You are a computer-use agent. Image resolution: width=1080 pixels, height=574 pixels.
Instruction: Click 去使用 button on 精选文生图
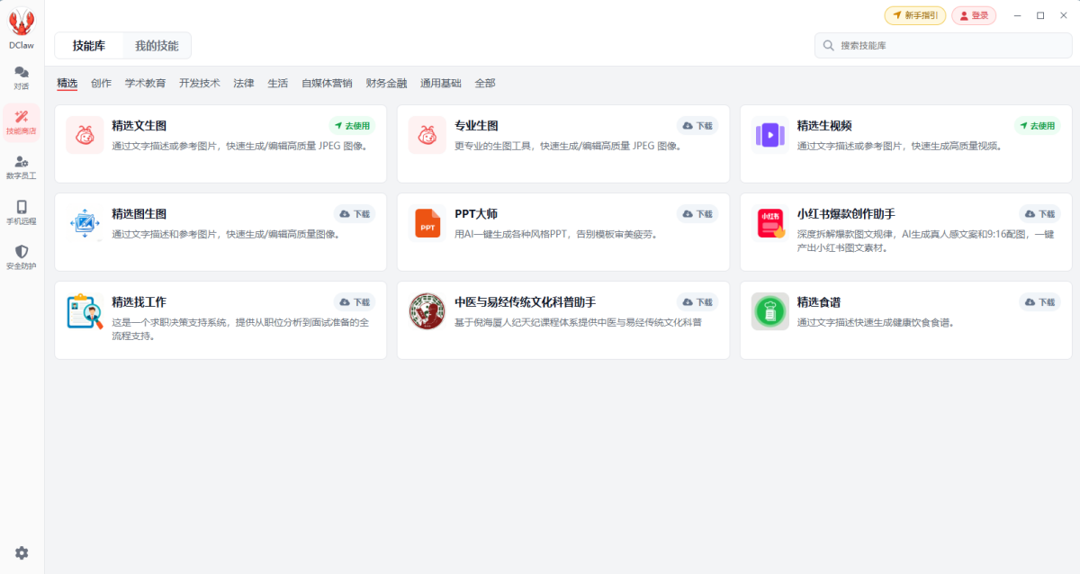[353, 126]
